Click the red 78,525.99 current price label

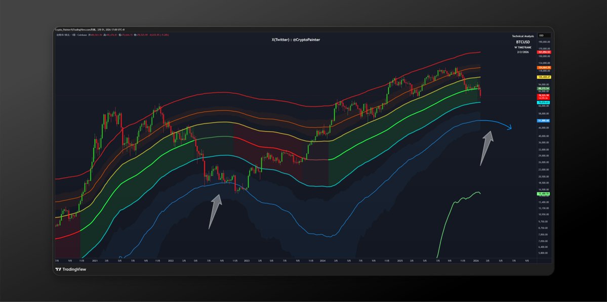pyautogui.click(x=544, y=94)
